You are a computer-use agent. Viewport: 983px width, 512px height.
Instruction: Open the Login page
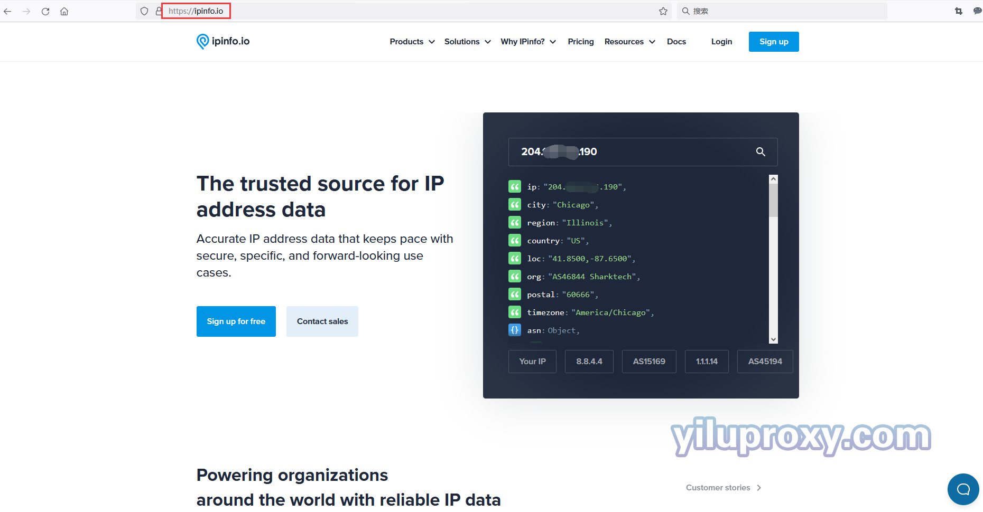[721, 42]
